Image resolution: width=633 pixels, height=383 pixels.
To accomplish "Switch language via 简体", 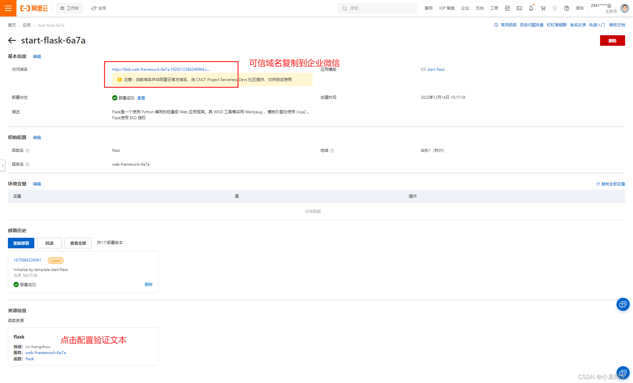I will click(x=580, y=8).
